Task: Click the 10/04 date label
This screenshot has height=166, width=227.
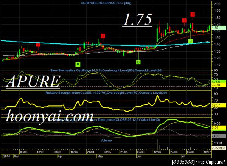Action: [74, 152]
